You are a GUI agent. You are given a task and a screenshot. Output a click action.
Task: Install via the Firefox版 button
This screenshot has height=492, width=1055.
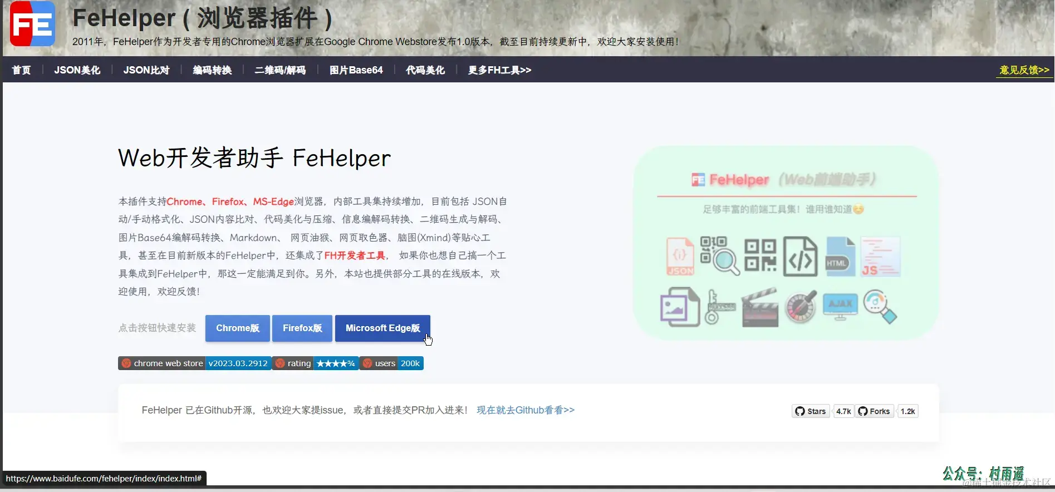tap(302, 328)
